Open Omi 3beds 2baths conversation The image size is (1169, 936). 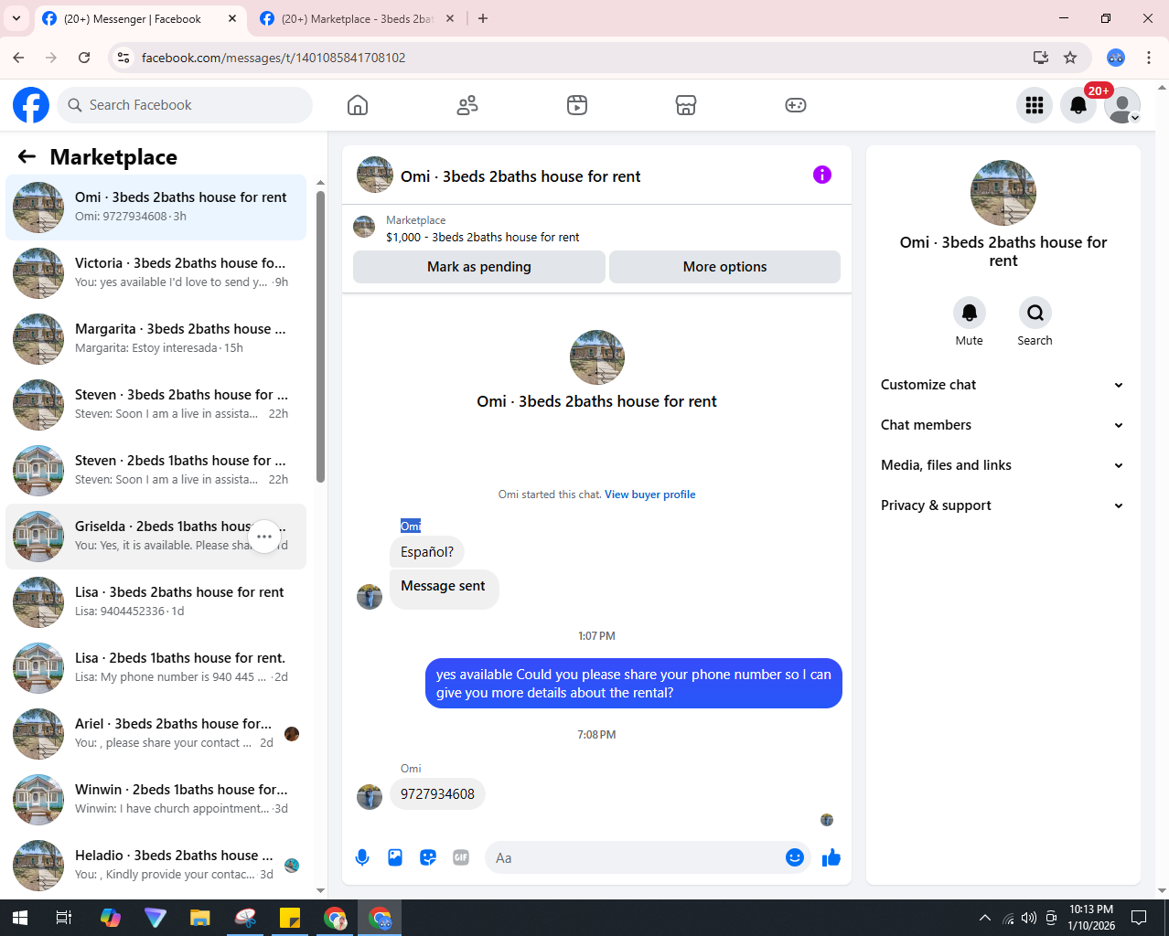[156, 207]
